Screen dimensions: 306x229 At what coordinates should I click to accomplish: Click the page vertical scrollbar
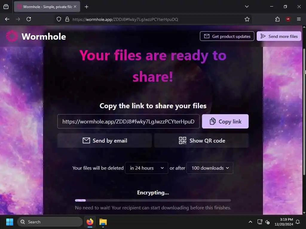pyautogui.click(x=304, y=112)
